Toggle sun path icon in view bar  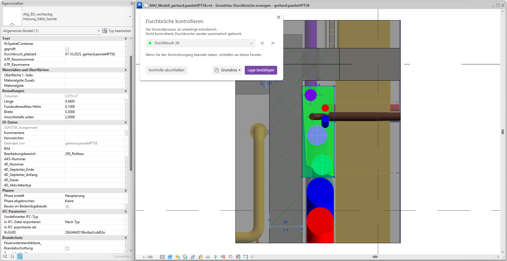[178, 257]
